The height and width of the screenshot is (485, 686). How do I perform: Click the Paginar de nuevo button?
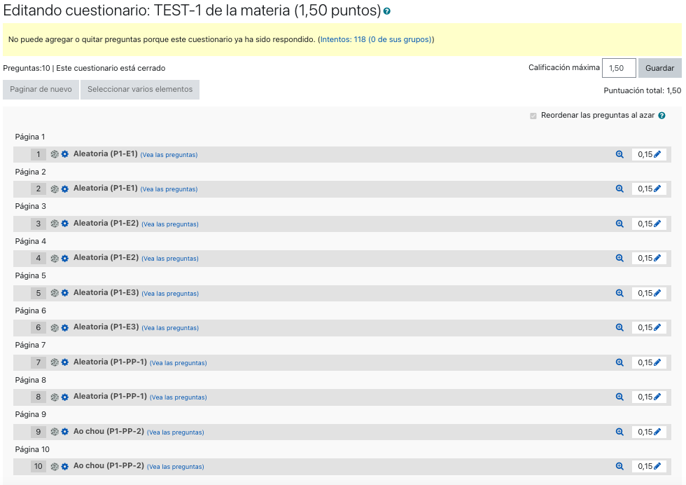[x=41, y=90]
